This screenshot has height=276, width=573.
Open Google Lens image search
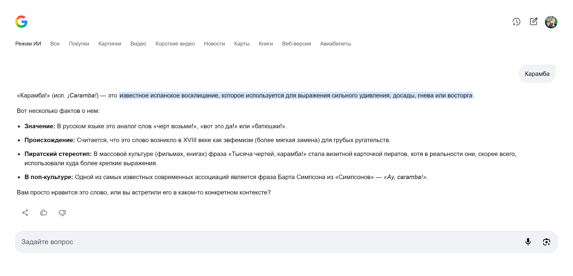point(546,242)
